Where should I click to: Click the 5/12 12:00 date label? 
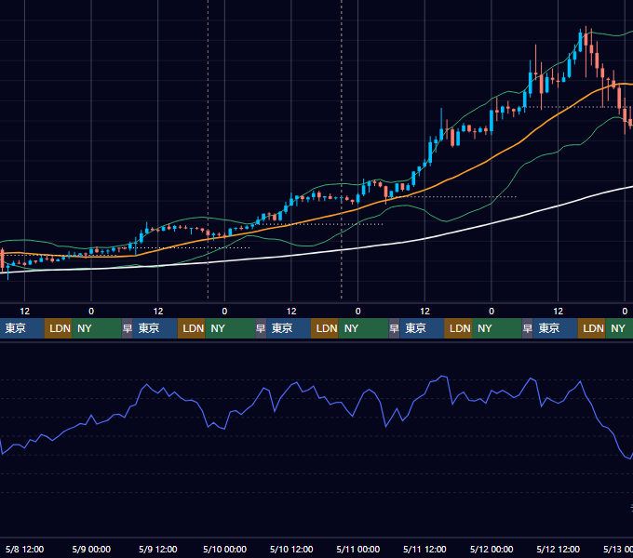(558, 549)
